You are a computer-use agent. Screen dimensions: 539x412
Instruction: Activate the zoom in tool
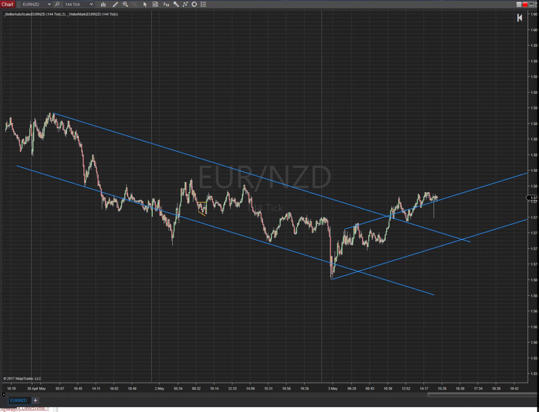(x=125, y=4)
